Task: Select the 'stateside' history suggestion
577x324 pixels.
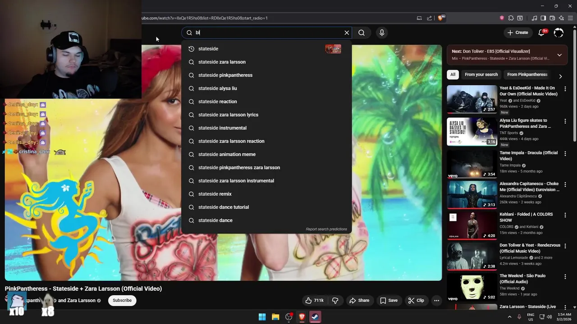Action: [x=266, y=49]
